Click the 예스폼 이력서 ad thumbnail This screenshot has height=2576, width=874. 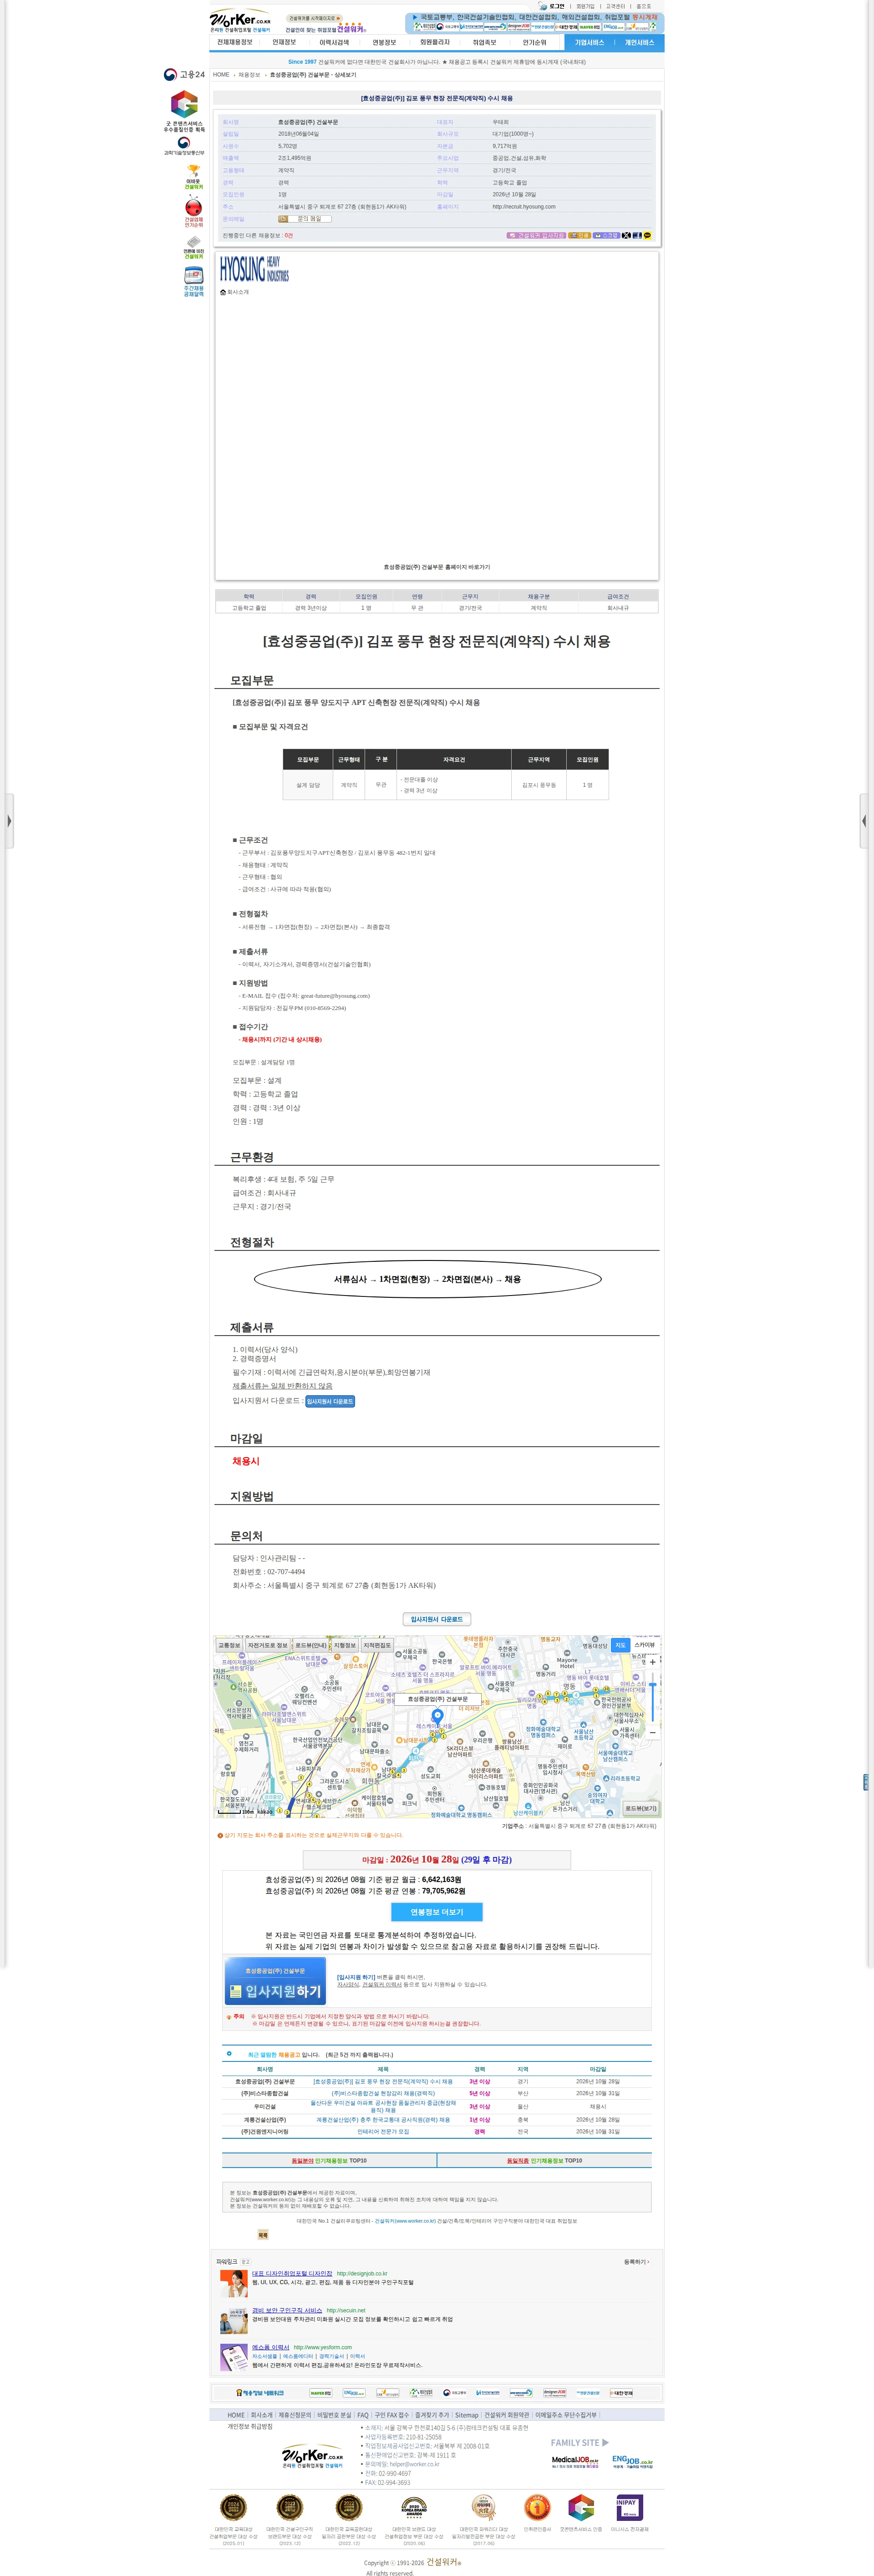[x=234, y=2357]
